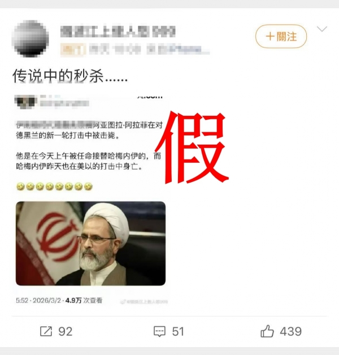
Task: Tap the 5:52 · 2026/3/2 timestamp
Action: point(38,300)
